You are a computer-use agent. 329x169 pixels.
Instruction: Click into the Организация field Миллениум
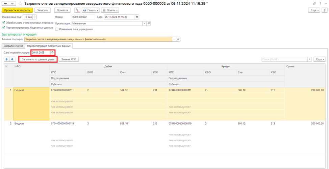point(107,24)
